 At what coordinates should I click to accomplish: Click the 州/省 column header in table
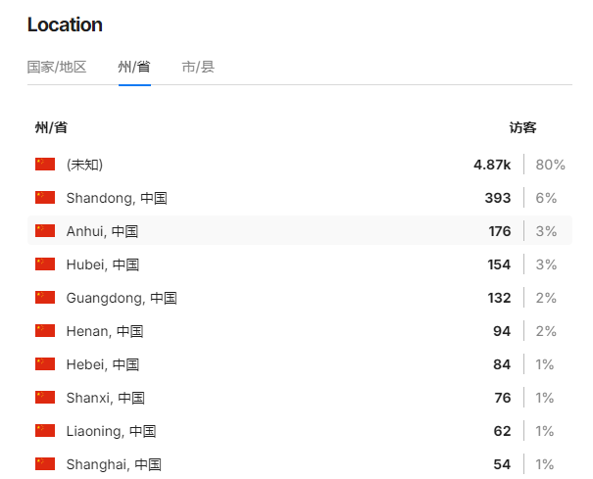coord(51,127)
